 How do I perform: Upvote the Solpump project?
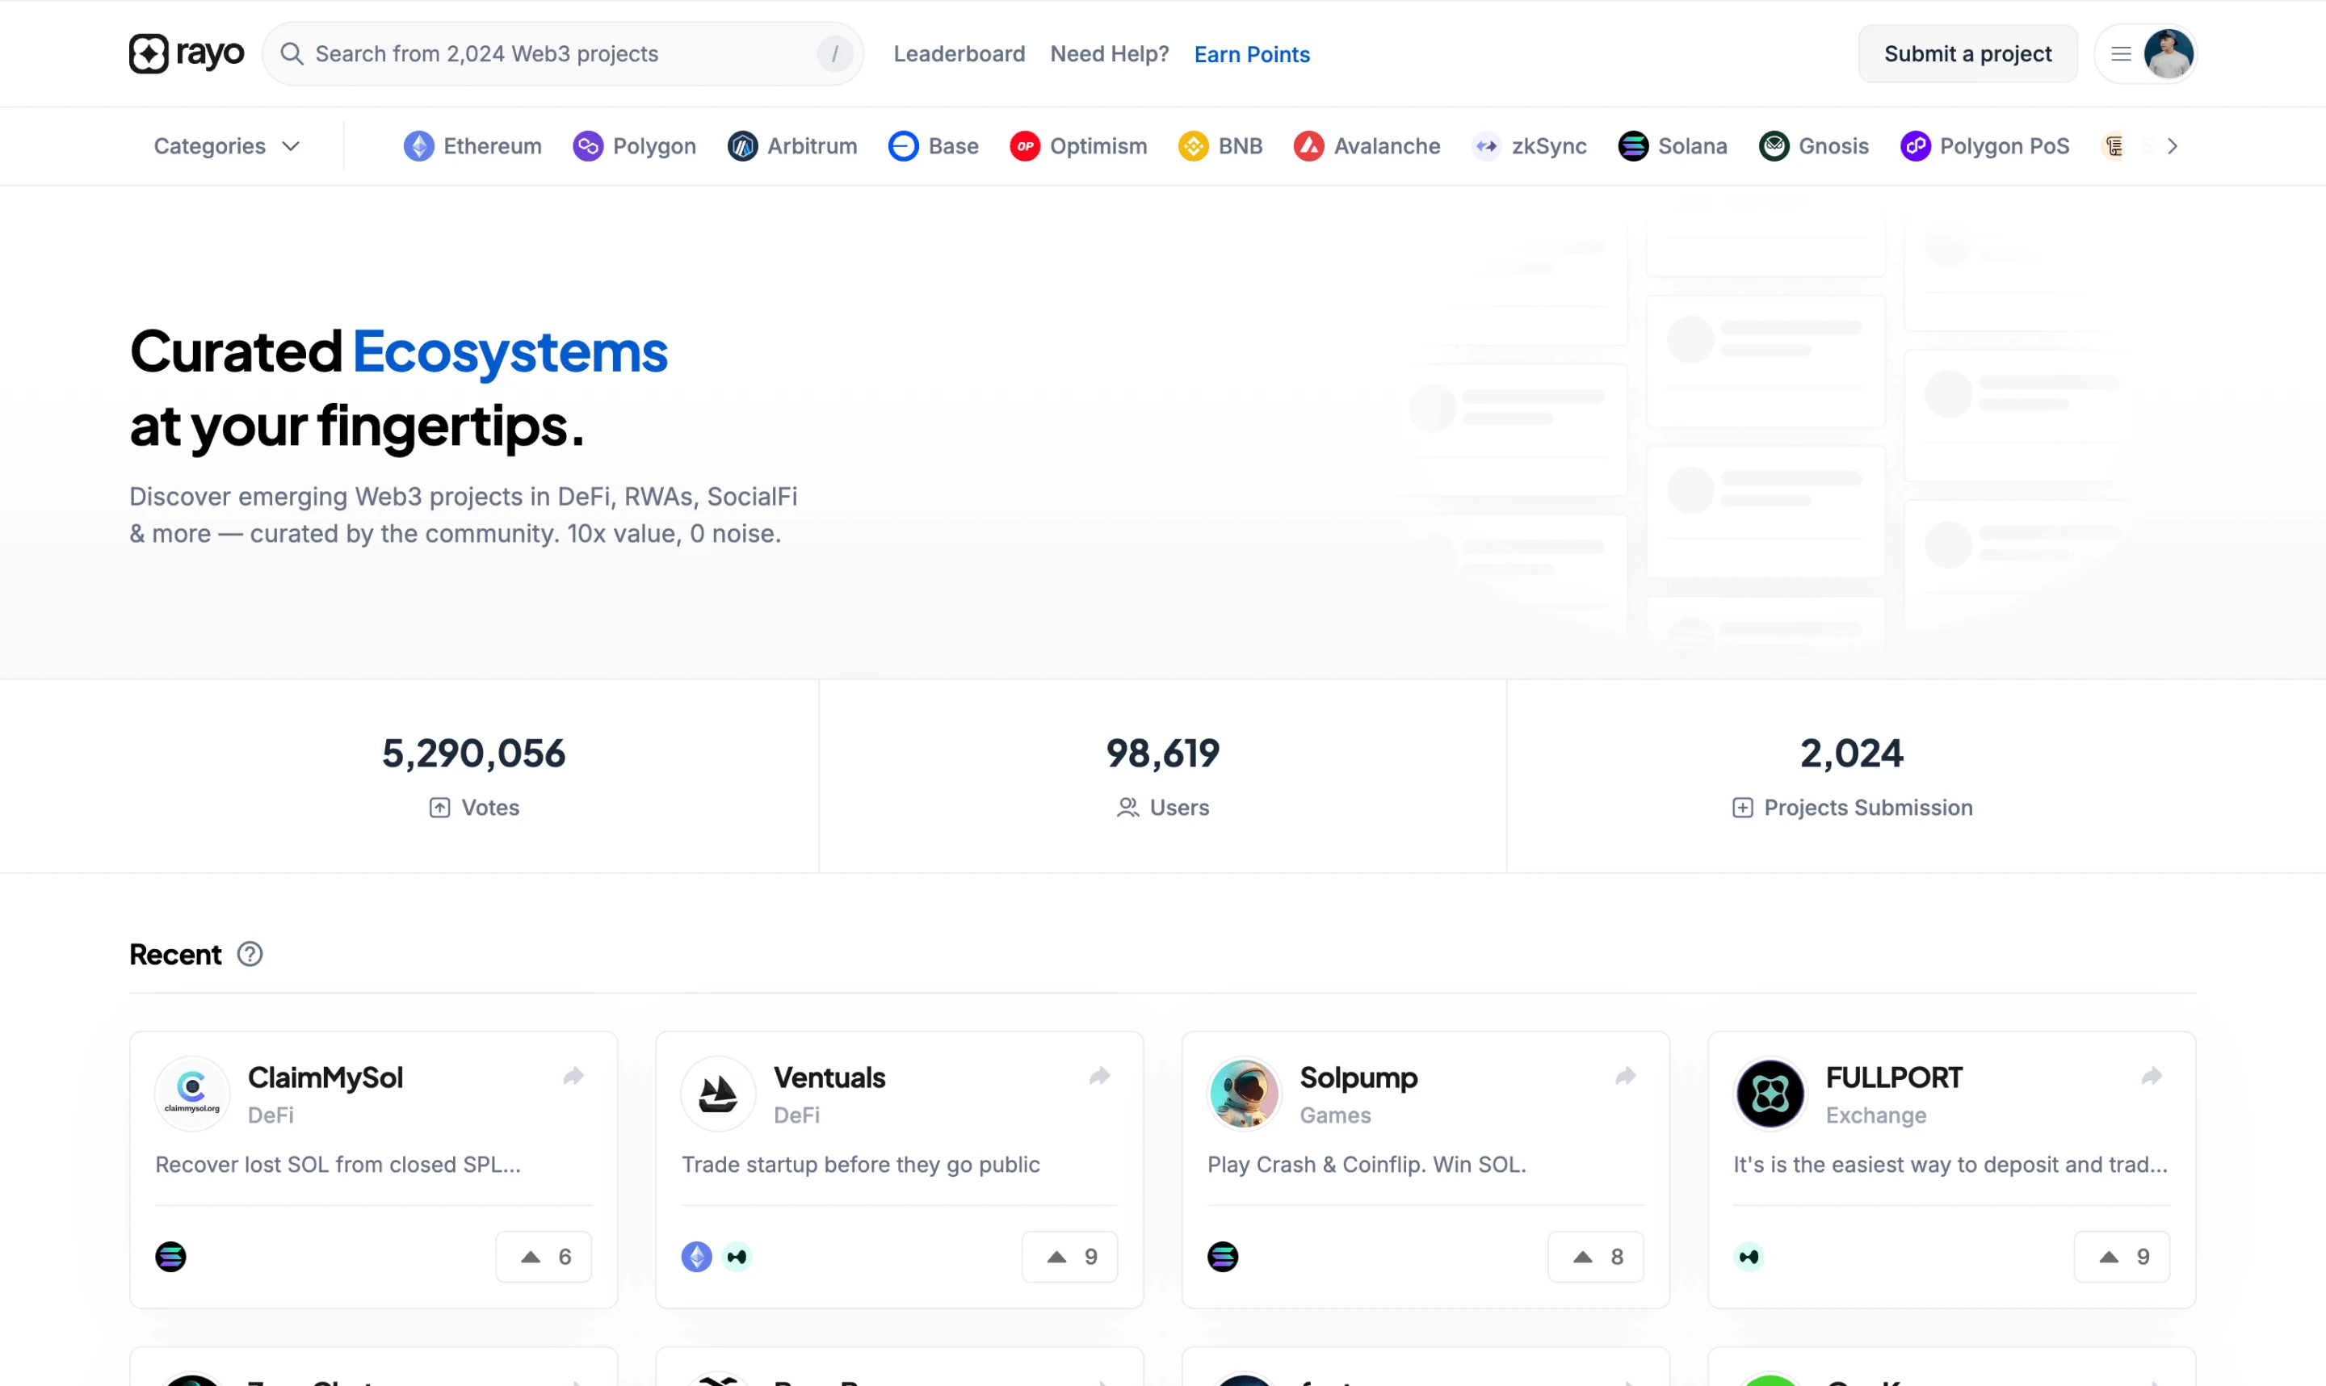point(1596,1257)
